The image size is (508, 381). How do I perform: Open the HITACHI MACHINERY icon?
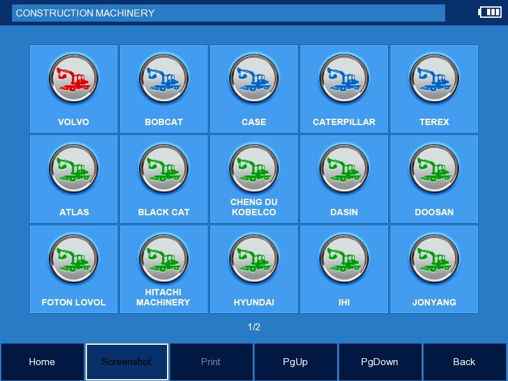(164, 258)
